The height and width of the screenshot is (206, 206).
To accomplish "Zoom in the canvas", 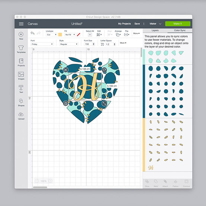I will pyautogui.click(x=50, y=181).
